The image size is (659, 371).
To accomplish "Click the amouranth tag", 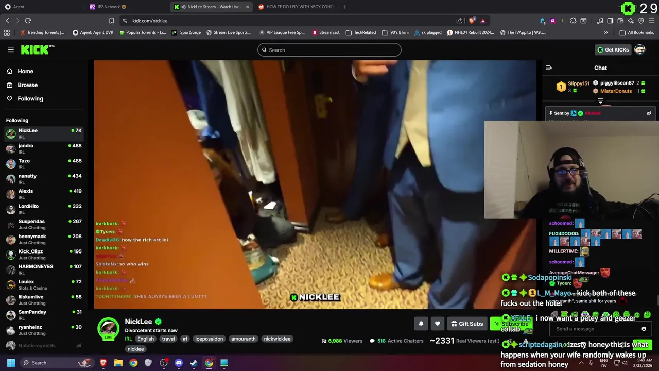I will [244, 339].
